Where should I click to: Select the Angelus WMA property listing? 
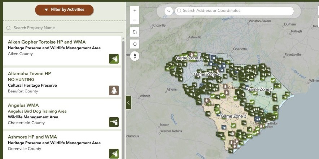[x=23, y=105]
